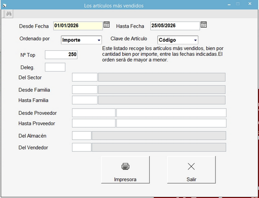Click the Deleg. input field

click(55, 67)
